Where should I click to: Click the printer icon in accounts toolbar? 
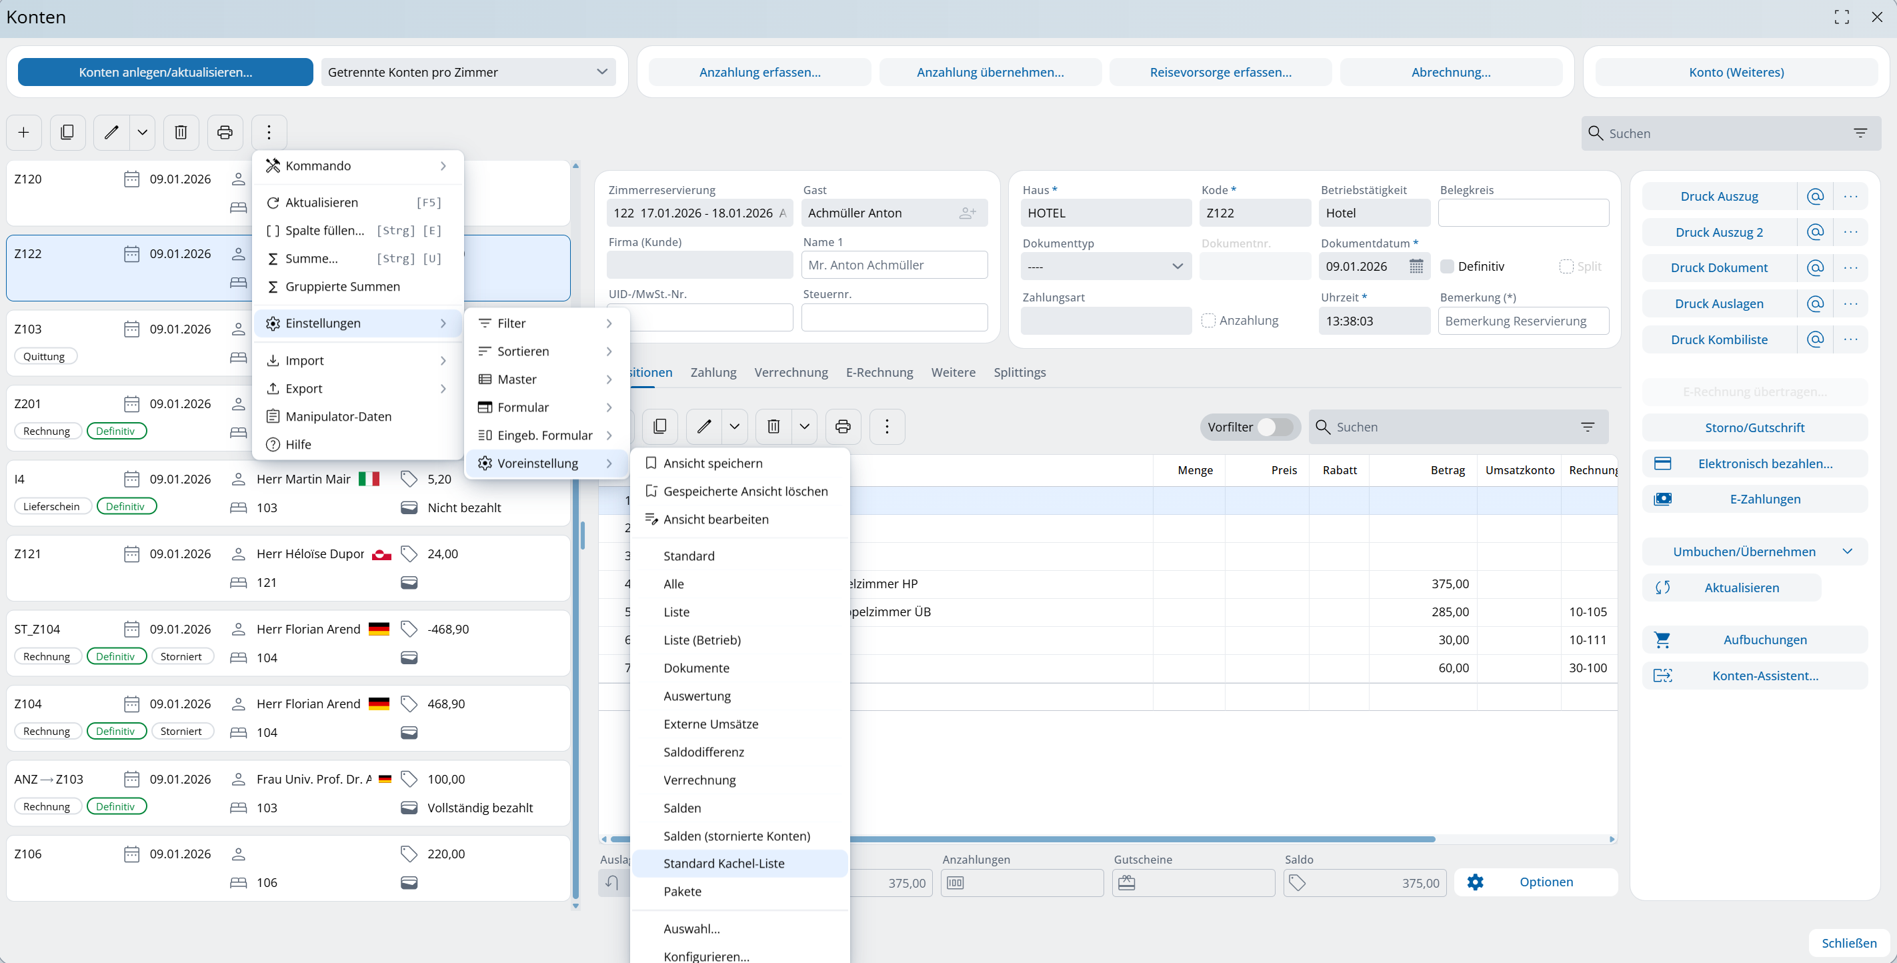click(225, 133)
